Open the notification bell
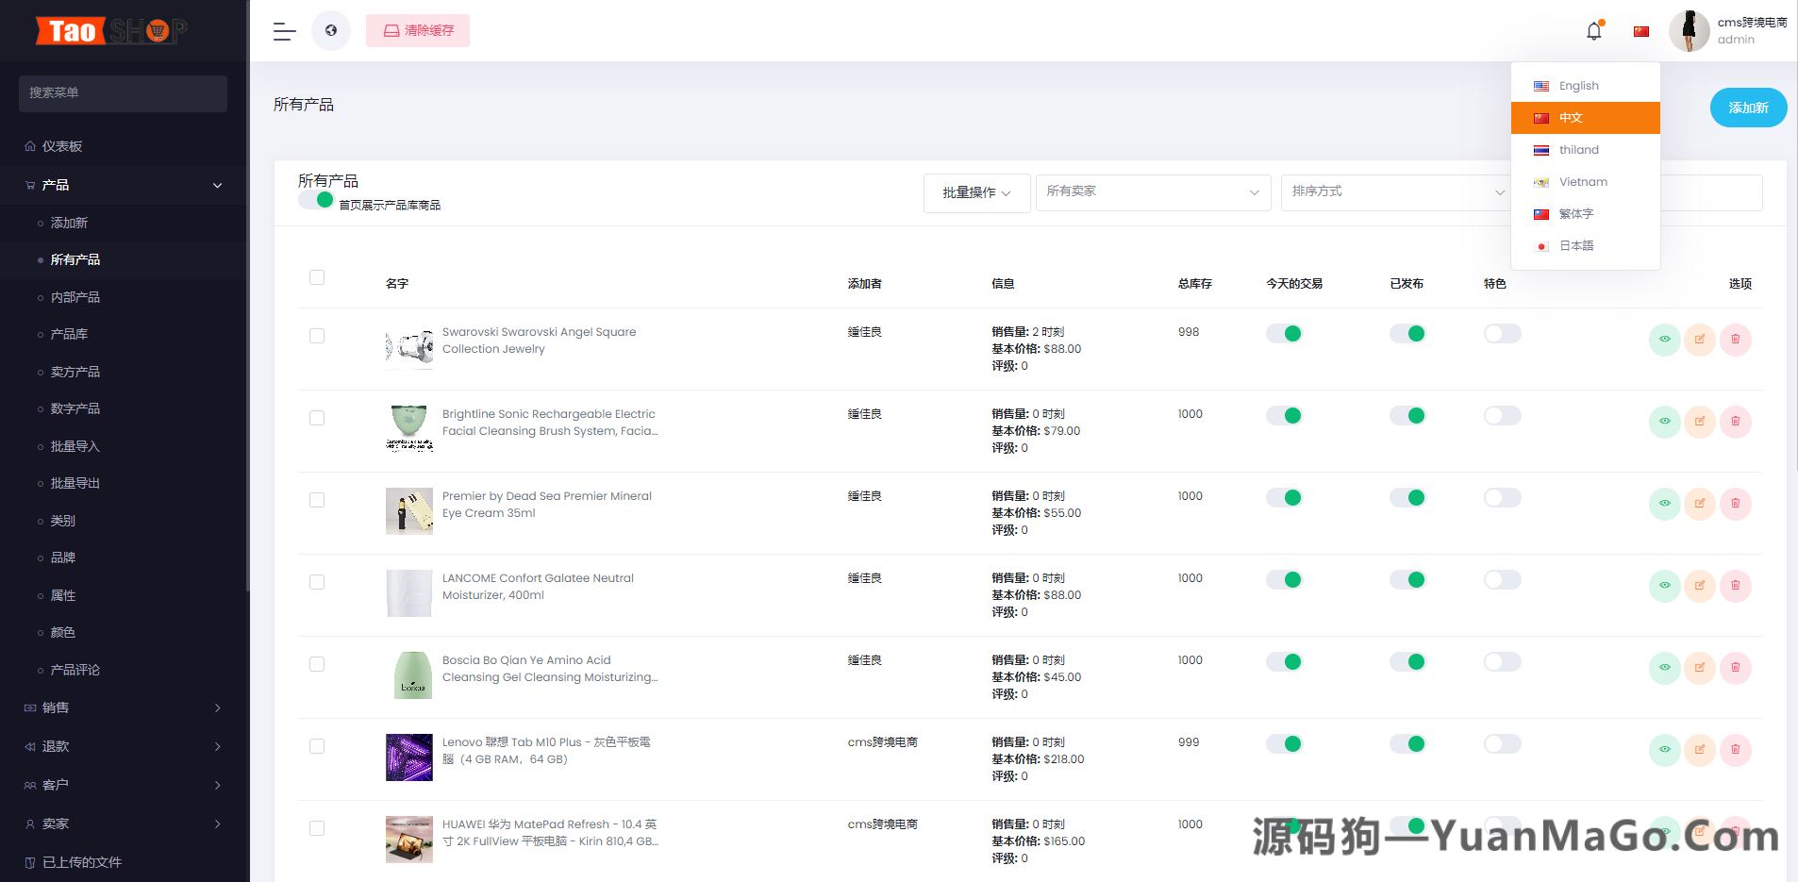This screenshot has width=1798, height=882. click(x=1593, y=29)
